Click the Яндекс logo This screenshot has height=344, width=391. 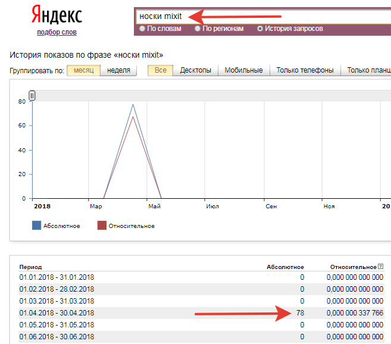(x=57, y=15)
